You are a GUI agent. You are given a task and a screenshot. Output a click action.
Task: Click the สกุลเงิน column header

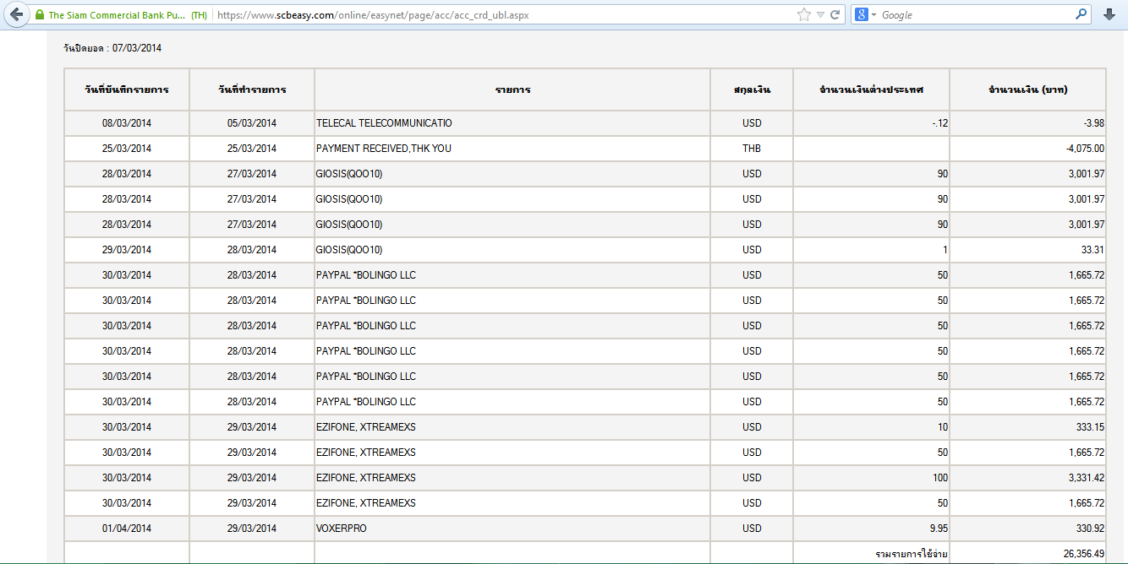click(752, 89)
